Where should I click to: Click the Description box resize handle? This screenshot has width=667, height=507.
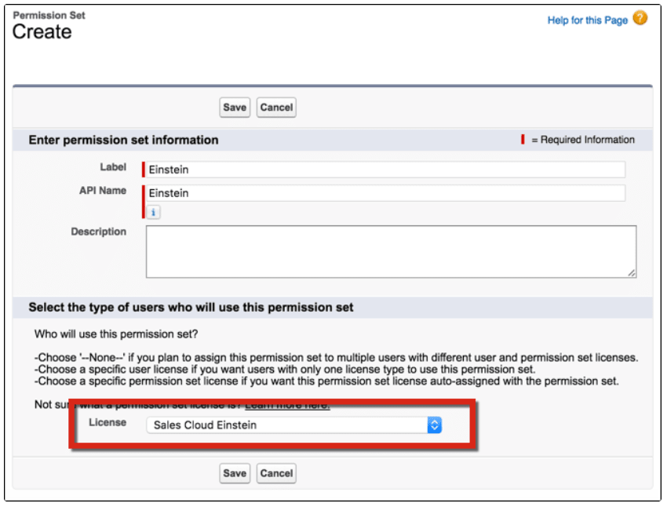pyautogui.click(x=632, y=273)
